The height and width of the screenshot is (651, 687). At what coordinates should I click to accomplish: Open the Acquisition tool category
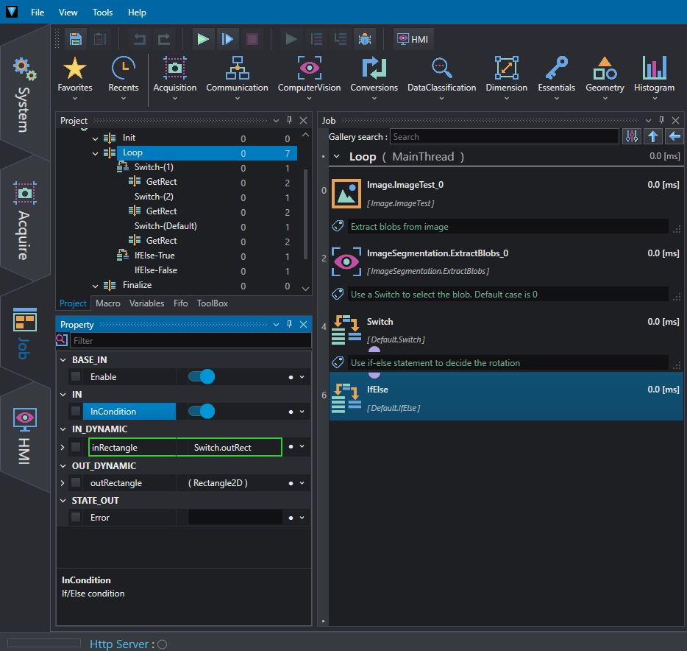[x=175, y=78]
